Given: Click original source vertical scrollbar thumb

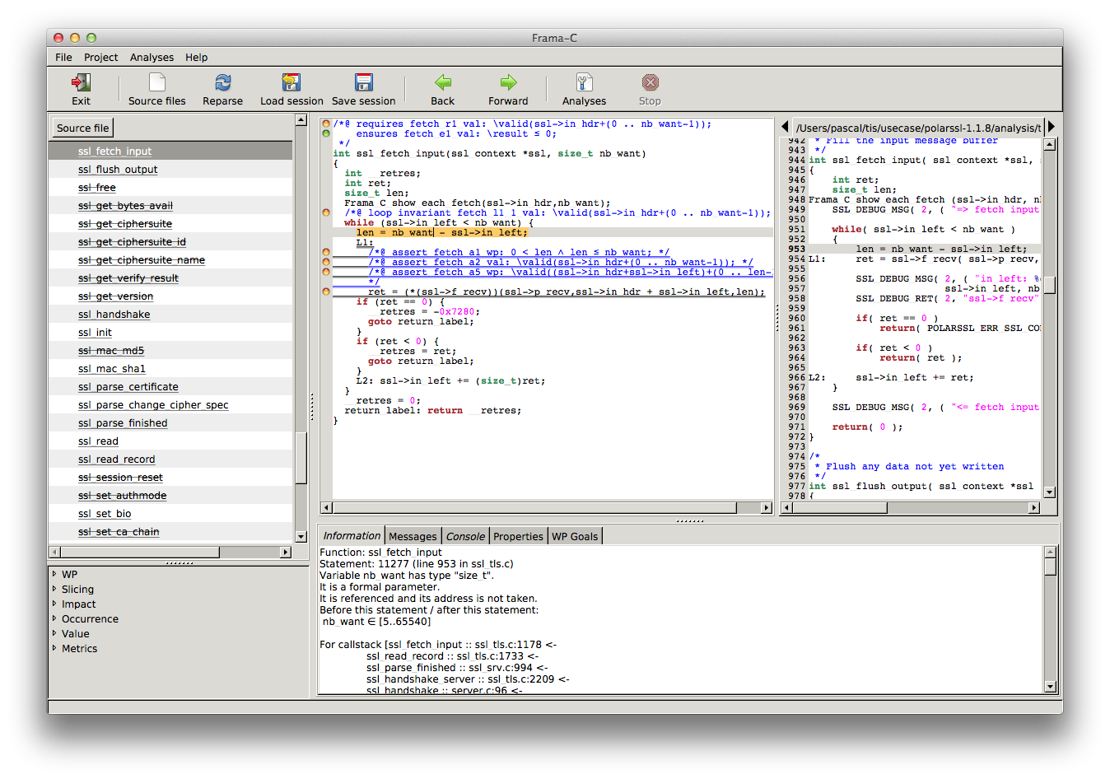Looking at the screenshot, I should pos(1050,285).
